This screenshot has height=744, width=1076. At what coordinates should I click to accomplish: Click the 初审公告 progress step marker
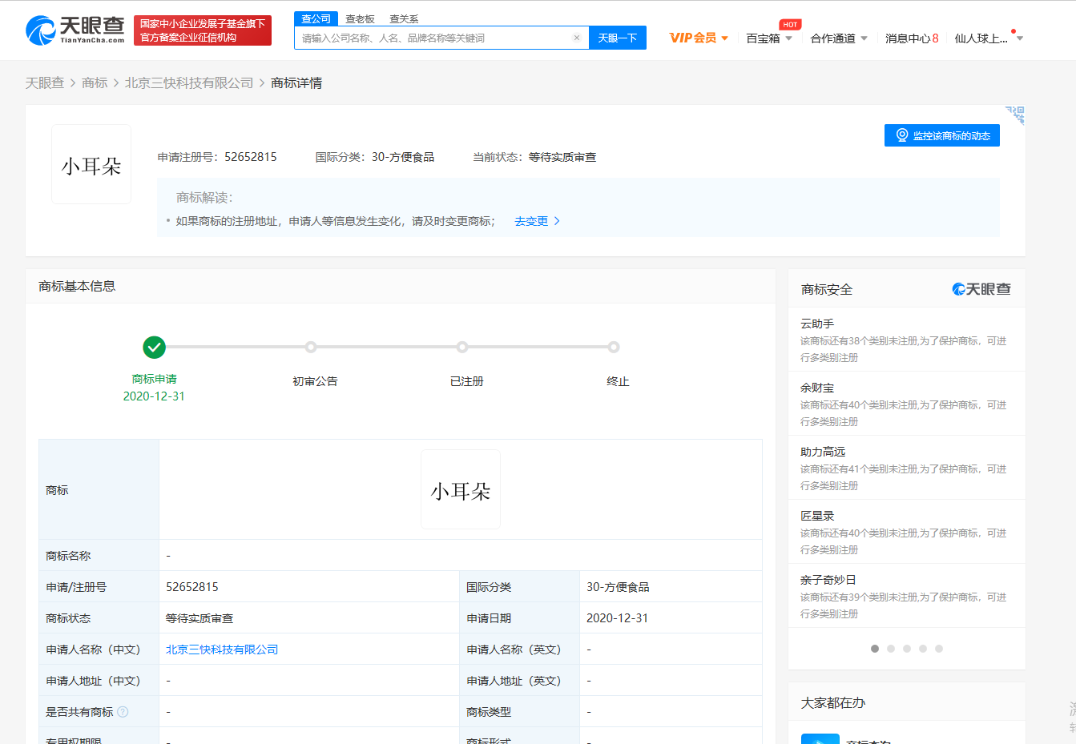[311, 347]
